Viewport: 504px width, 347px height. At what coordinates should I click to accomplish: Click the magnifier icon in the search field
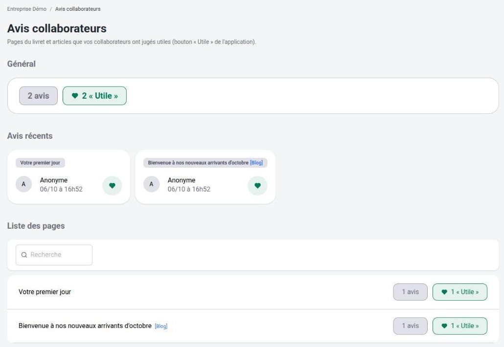coord(24,255)
